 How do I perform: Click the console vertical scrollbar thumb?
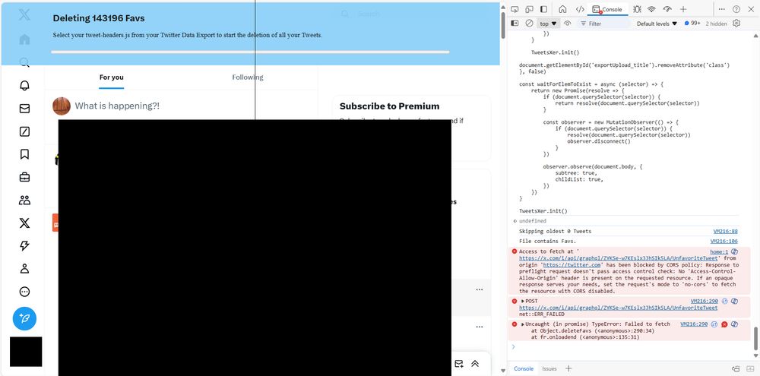point(755,338)
